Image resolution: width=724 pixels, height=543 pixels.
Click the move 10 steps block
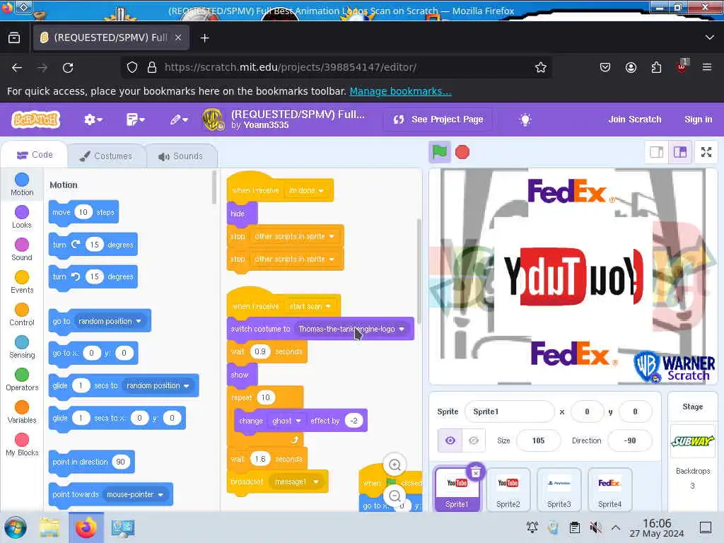83,212
